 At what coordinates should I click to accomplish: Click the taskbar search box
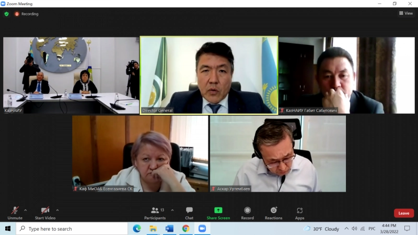(72, 229)
